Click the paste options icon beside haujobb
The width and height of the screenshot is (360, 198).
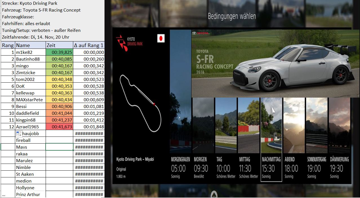(x=19, y=134)
